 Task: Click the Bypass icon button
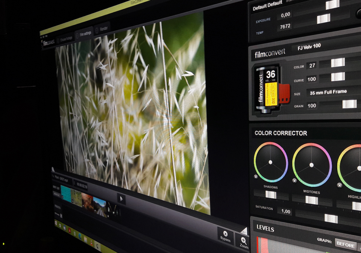coord(225,235)
